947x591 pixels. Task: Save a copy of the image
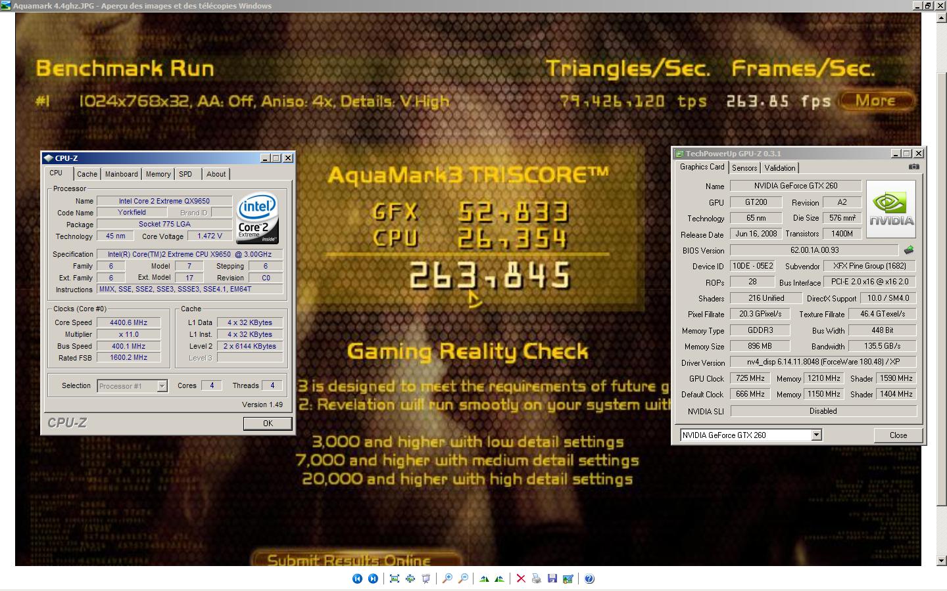coord(552,579)
